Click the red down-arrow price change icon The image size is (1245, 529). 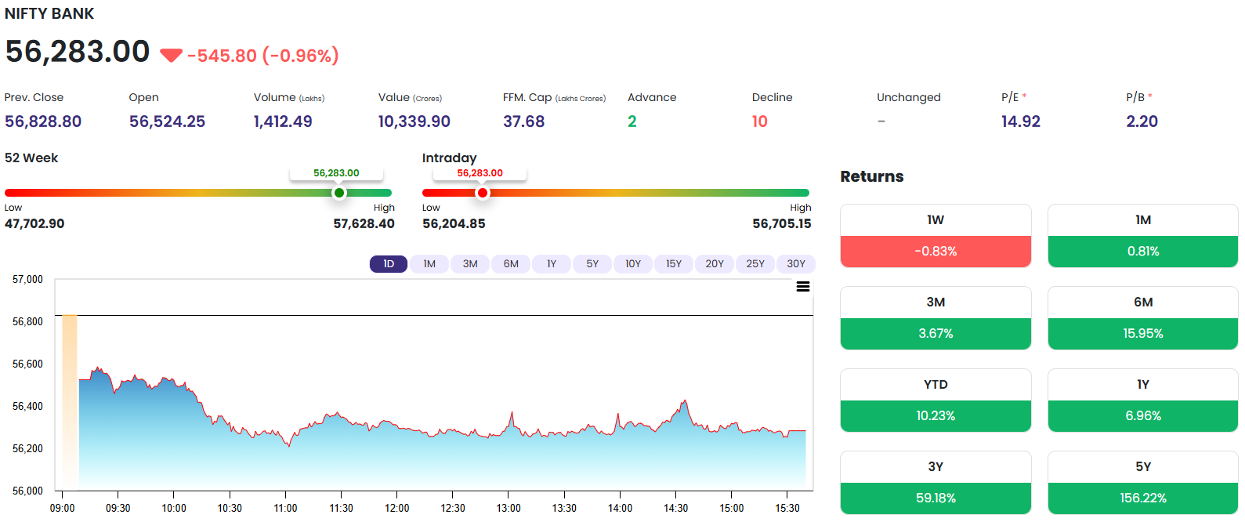tap(171, 55)
